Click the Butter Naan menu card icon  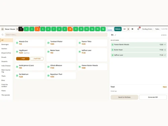(x=48, y=52)
